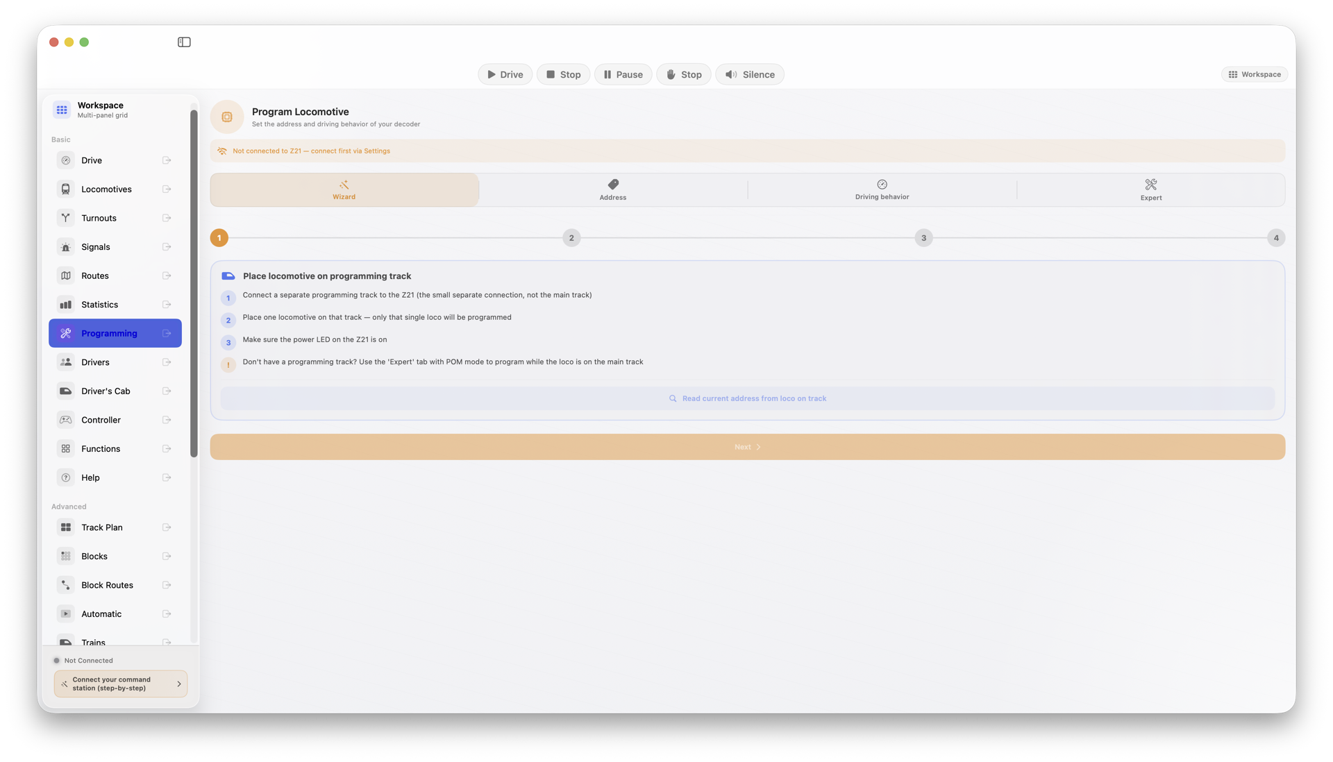This screenshot has height=762, width=1333.
Task: Pop out the Programming panel icon
Action: click(167, 333)
